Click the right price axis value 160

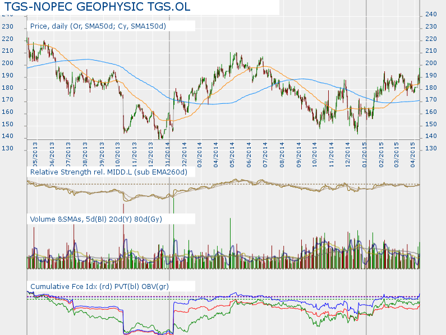(431, 112)
